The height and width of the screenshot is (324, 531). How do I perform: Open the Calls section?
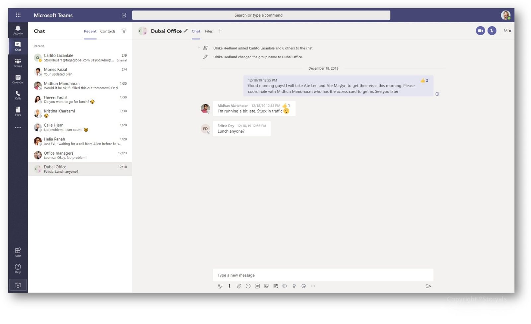click(18, 95)
